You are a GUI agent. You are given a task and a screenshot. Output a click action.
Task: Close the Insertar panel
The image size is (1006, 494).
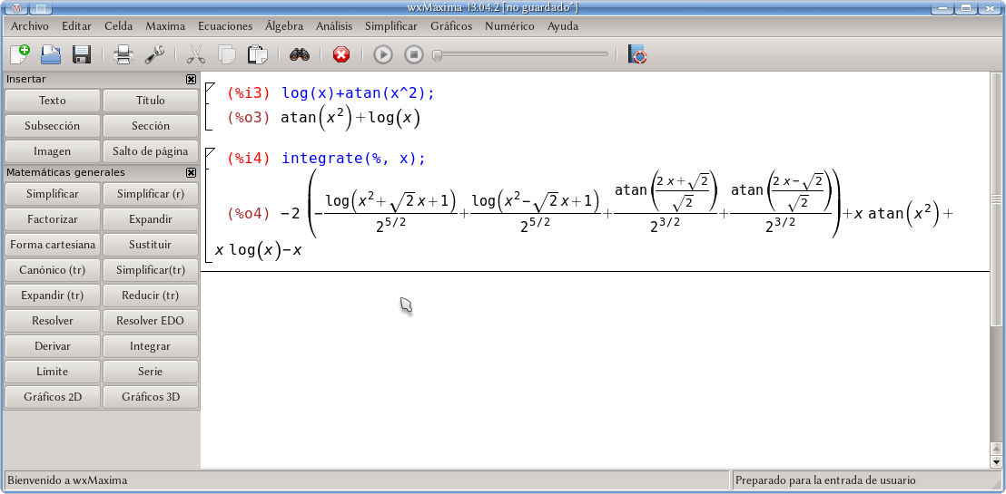coord(191,80)
